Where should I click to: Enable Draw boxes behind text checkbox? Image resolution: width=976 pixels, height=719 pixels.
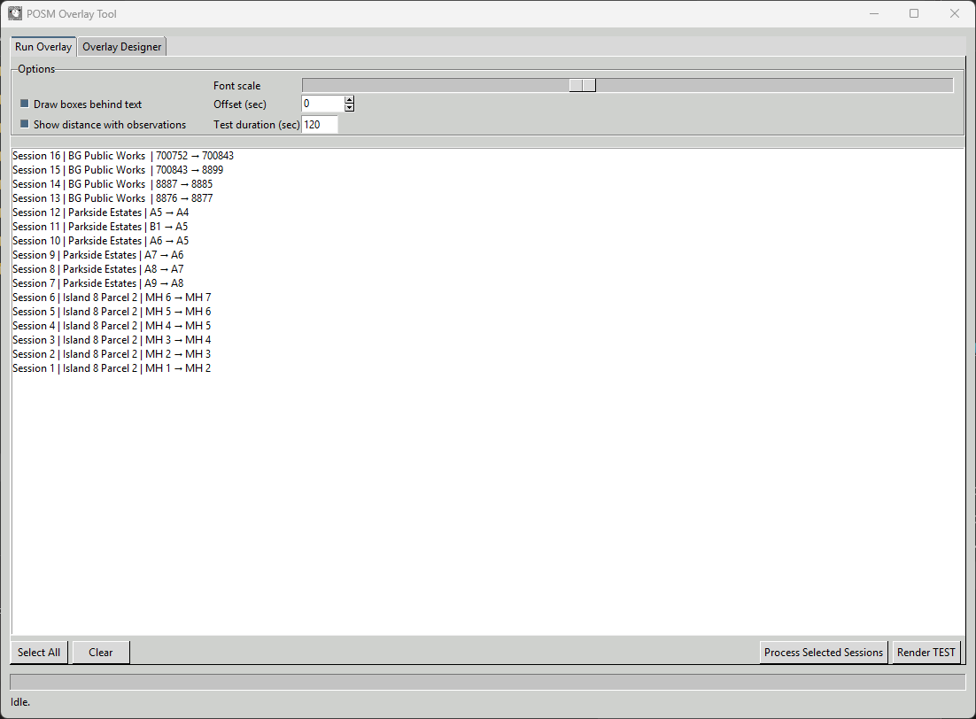pos(25,104)
